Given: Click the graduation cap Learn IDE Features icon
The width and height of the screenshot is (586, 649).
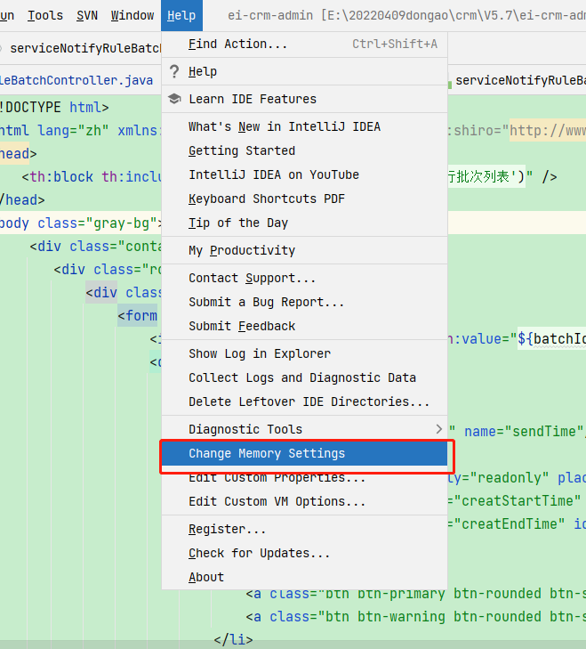Looking at the screenshot, I should 174,99.
